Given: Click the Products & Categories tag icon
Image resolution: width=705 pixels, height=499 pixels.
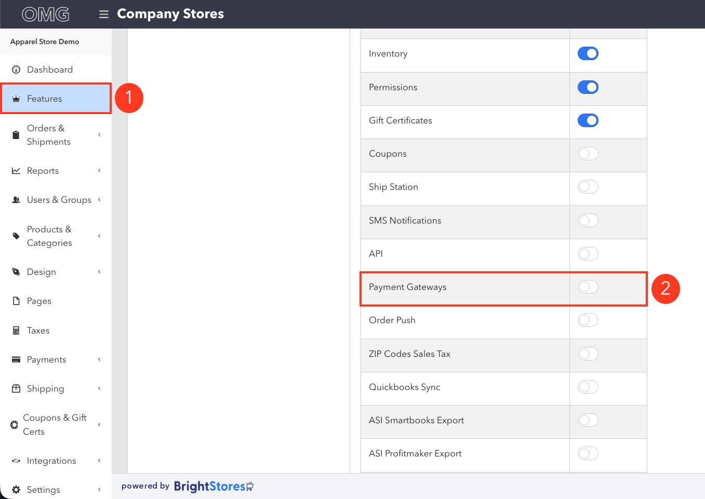Looking at the screenshot, I should coord(16,236).
